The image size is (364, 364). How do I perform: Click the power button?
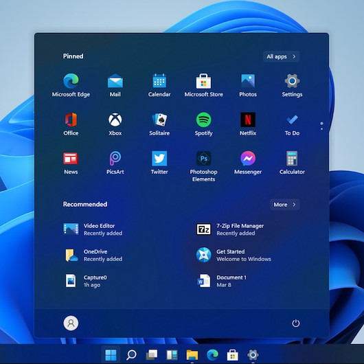295,323
